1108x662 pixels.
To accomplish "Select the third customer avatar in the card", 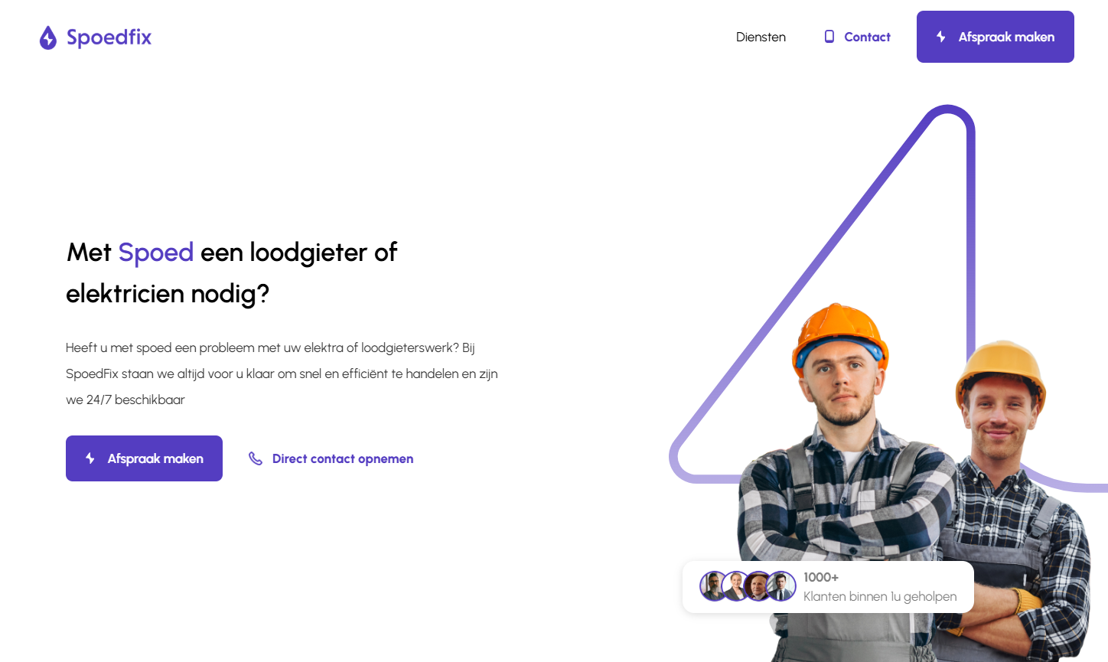I will [x=758, y=586].
